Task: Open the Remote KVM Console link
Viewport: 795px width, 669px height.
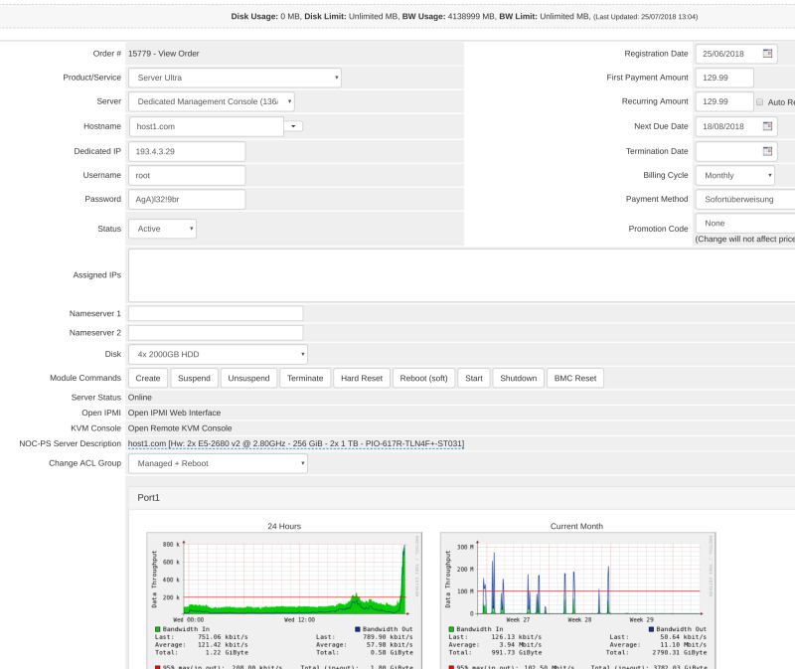Action: coord(181,428)
